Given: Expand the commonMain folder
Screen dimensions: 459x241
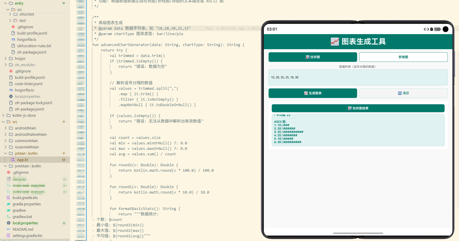Looking at the screenshot, I should (5, 141).
